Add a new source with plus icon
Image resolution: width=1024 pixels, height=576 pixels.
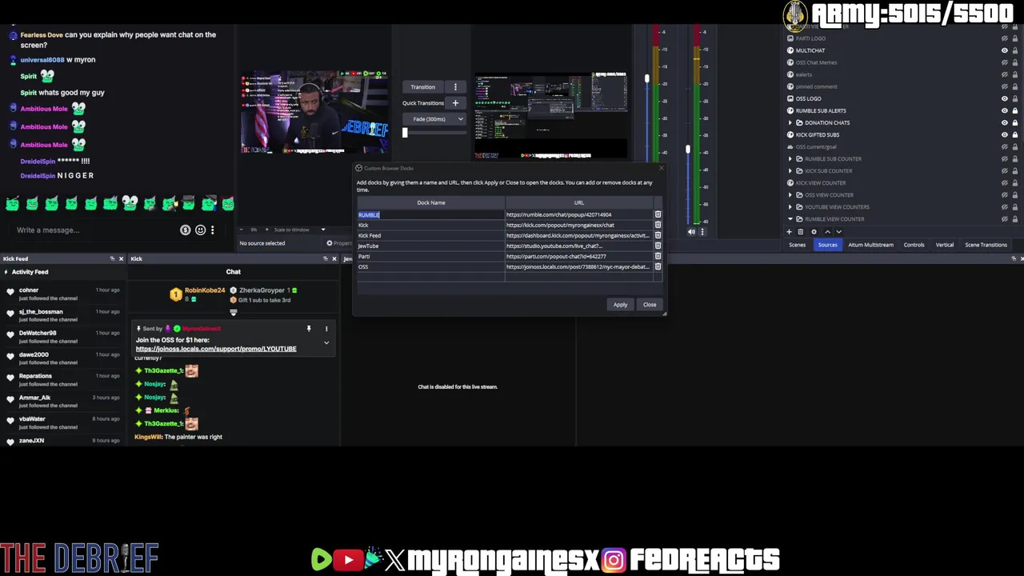coord(789,232)
